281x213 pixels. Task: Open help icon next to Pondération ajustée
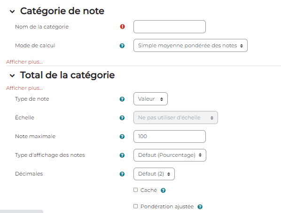(200, 207)
